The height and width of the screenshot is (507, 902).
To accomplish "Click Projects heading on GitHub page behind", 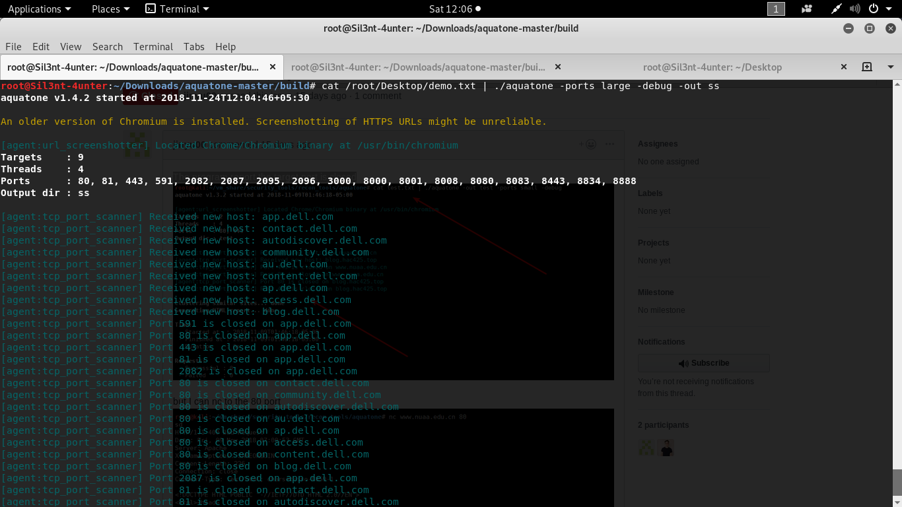I will pos(654,243).
